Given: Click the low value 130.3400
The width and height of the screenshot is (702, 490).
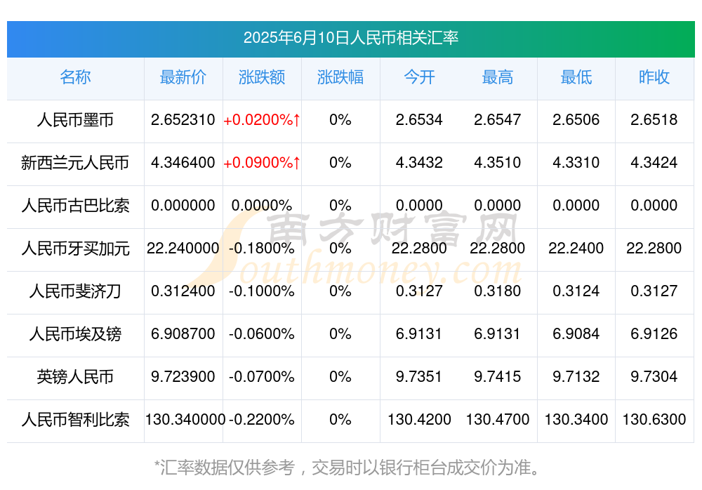Looking at the screenshot, I should (576, 419).
